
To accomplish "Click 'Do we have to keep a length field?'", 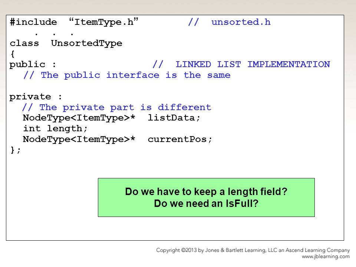I will [x=206, y=192].
